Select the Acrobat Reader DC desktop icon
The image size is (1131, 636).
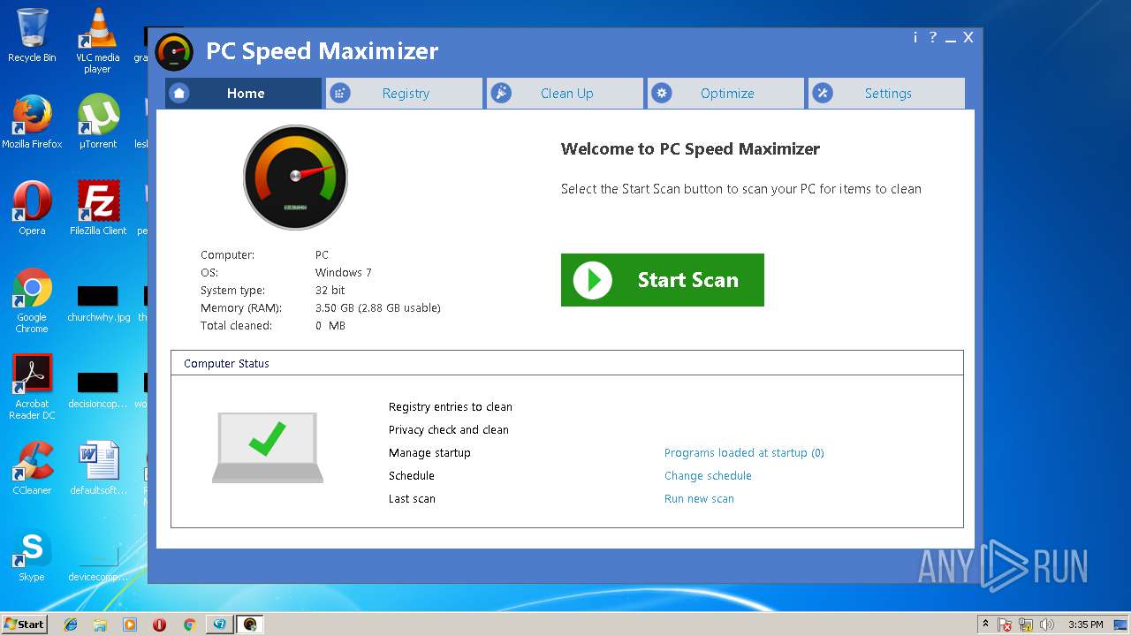[32, 387]
